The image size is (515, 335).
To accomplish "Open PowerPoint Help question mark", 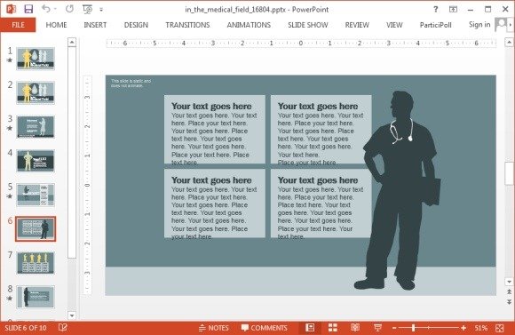I will pyautogui.click(x=435, y=9).
